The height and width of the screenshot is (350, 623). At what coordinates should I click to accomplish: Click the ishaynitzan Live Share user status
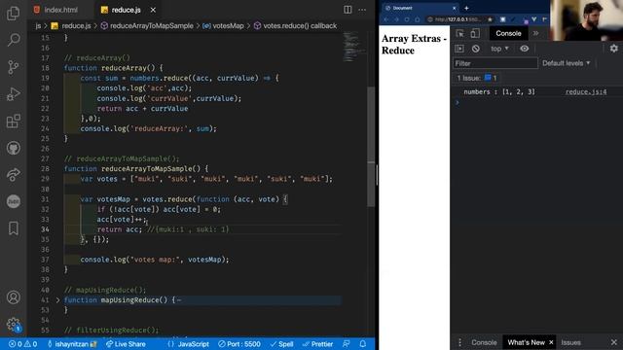point(72,344)
